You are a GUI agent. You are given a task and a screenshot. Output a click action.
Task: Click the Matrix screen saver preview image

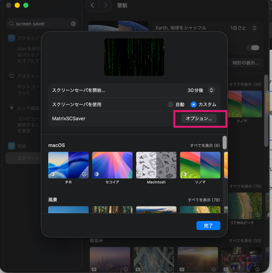point(134,57)
